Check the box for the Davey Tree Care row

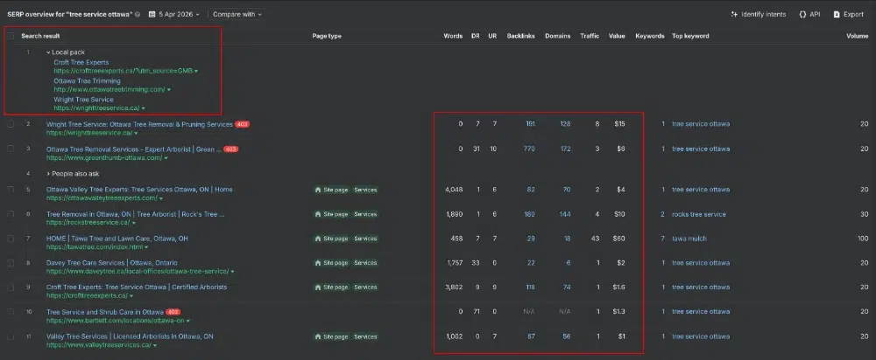[x=11, y=263]
